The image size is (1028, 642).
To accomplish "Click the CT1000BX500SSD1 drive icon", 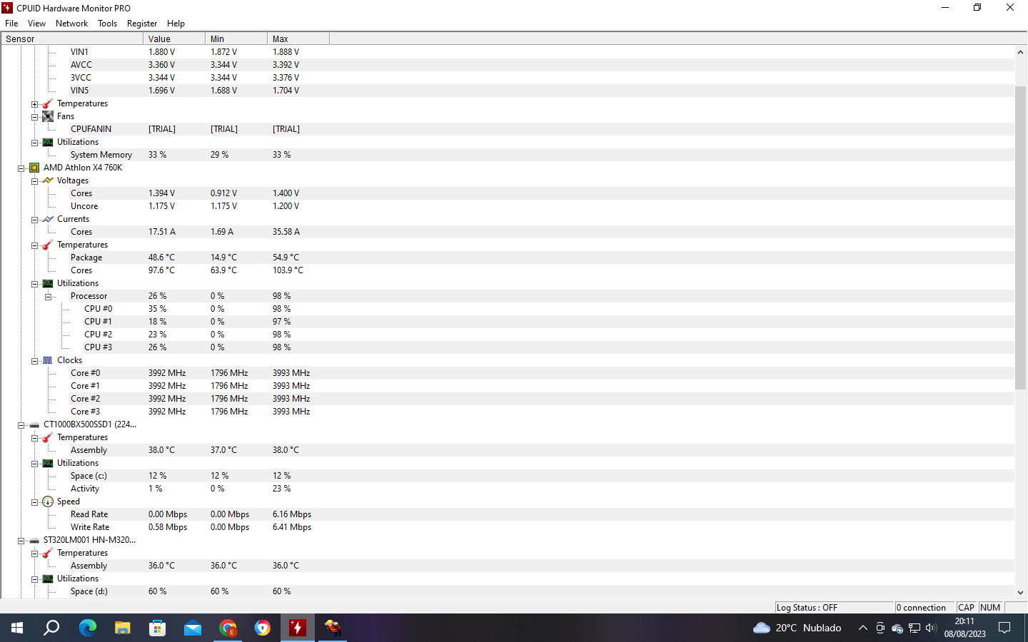I will pos(34,424).
